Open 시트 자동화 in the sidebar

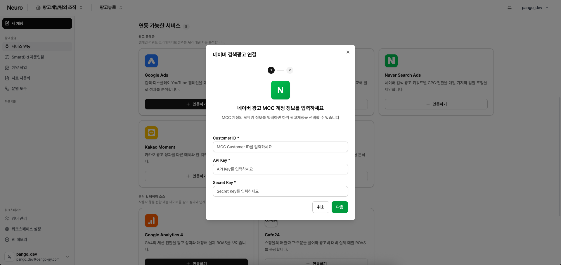point(37,78)
